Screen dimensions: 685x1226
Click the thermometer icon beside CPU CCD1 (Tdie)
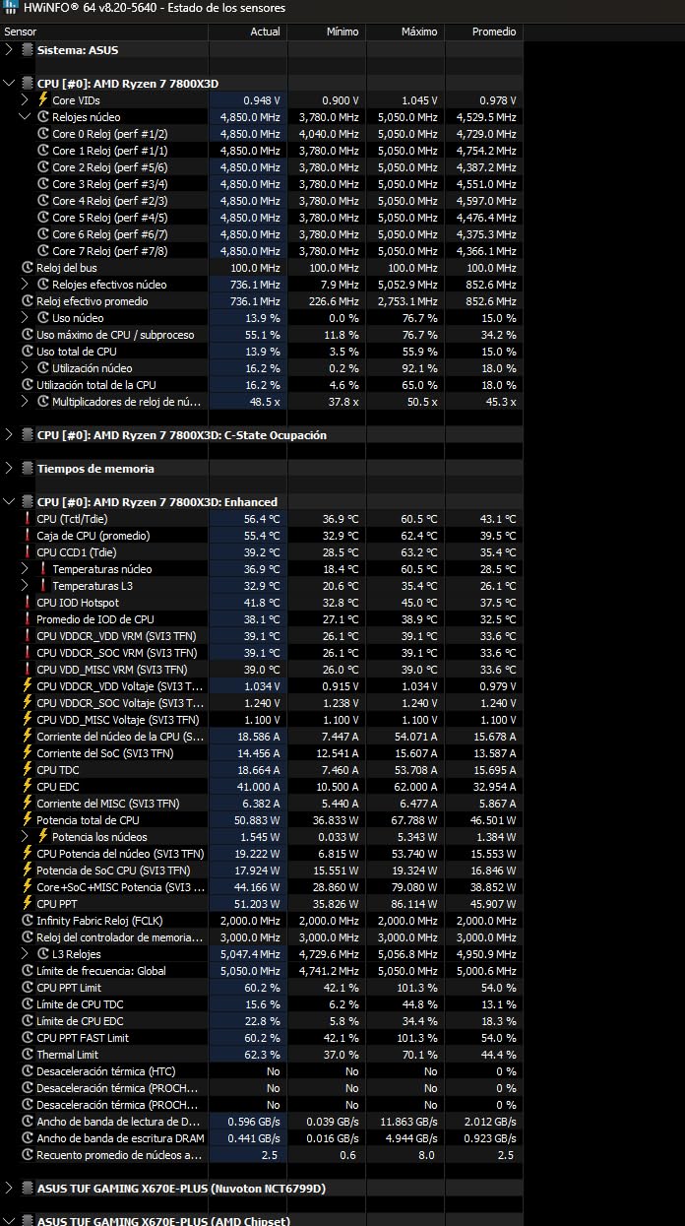click(28, 551)
